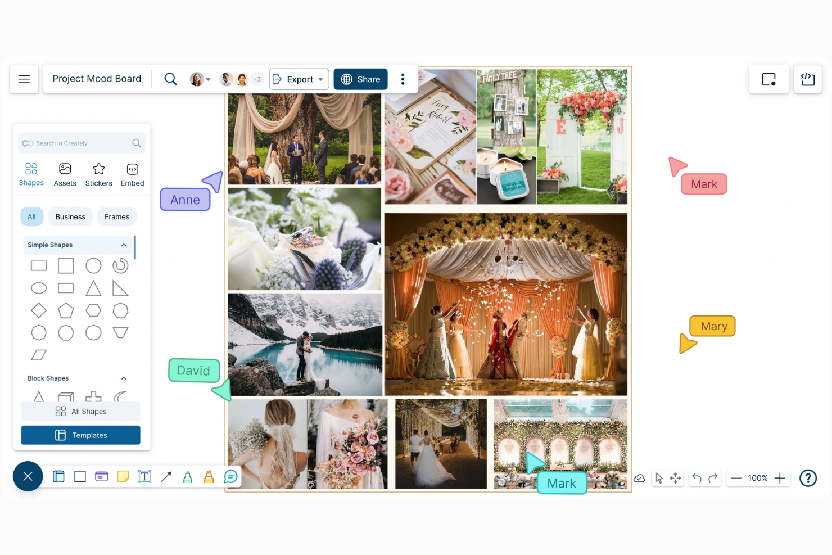Select the Business filter chip
832x555 pixels.
coord(70,217)
